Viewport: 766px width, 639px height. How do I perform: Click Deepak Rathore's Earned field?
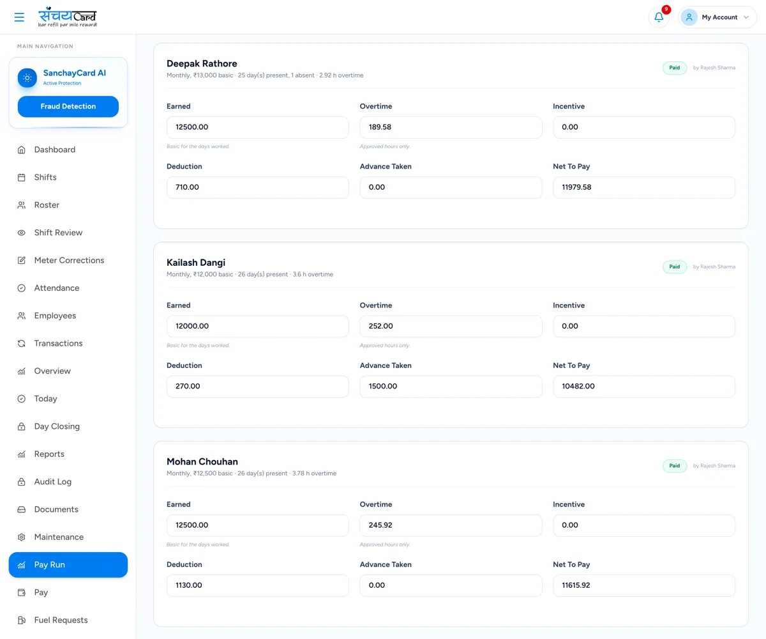[x=258, y=127]
